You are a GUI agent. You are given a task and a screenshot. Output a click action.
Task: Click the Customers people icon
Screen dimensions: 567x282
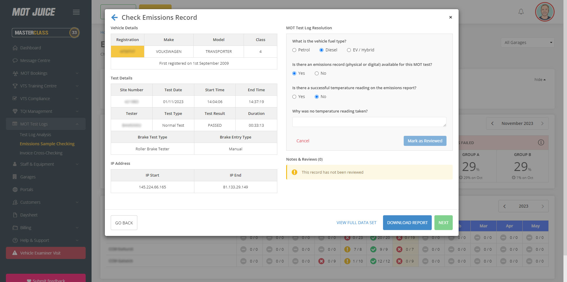(x=15, y=202)
